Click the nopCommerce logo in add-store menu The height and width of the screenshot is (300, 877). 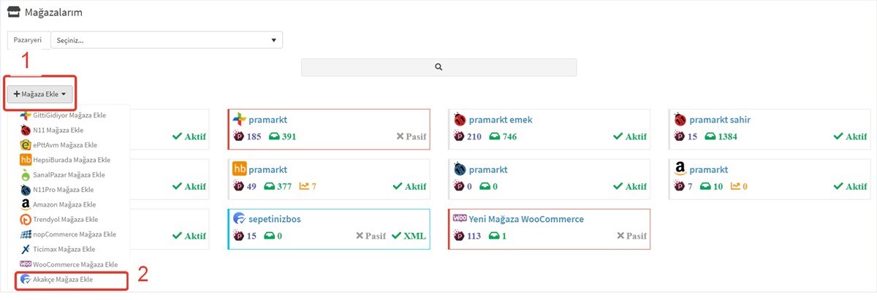tap(26, 234)
